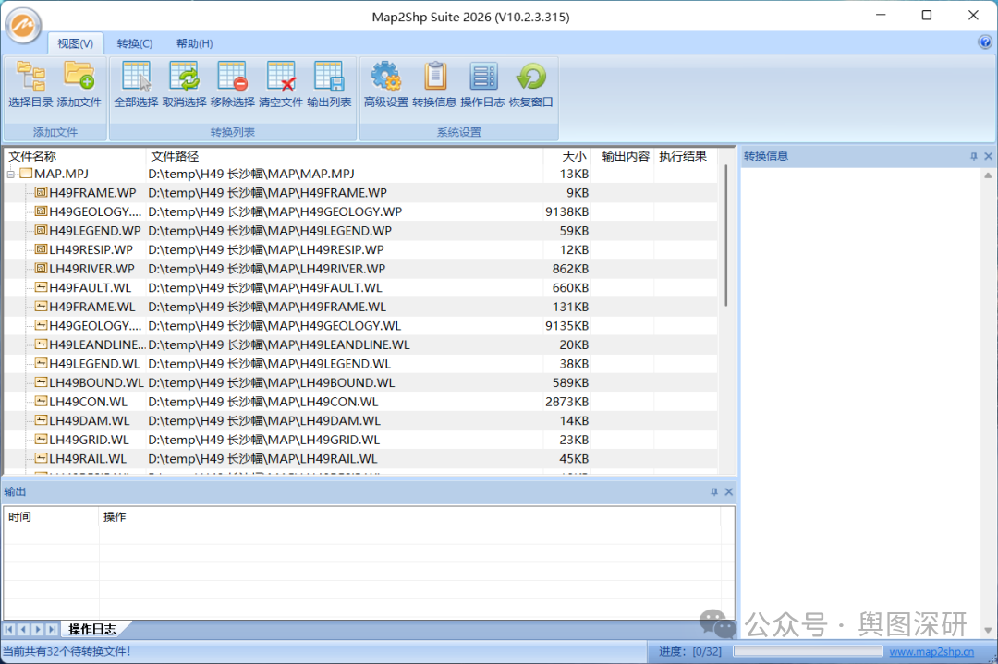This screenshot has height=664, width=998.
Task: Click the 添加文件 icon
Action: click(79, 77)
